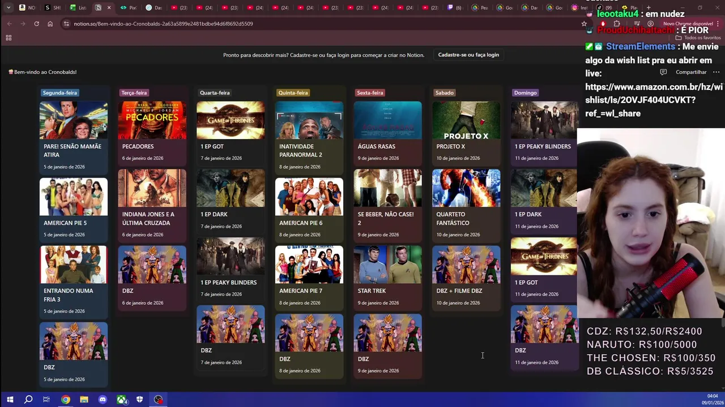Open Windows Security shield on taskbar

click(x=139, y=400)
